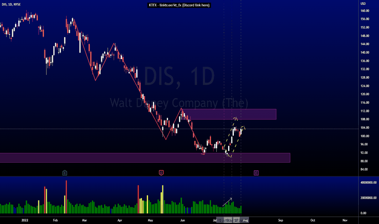The image size is (379, 224).
Task: Click the red earnings E marker near May
Action: tap(161, 173)
